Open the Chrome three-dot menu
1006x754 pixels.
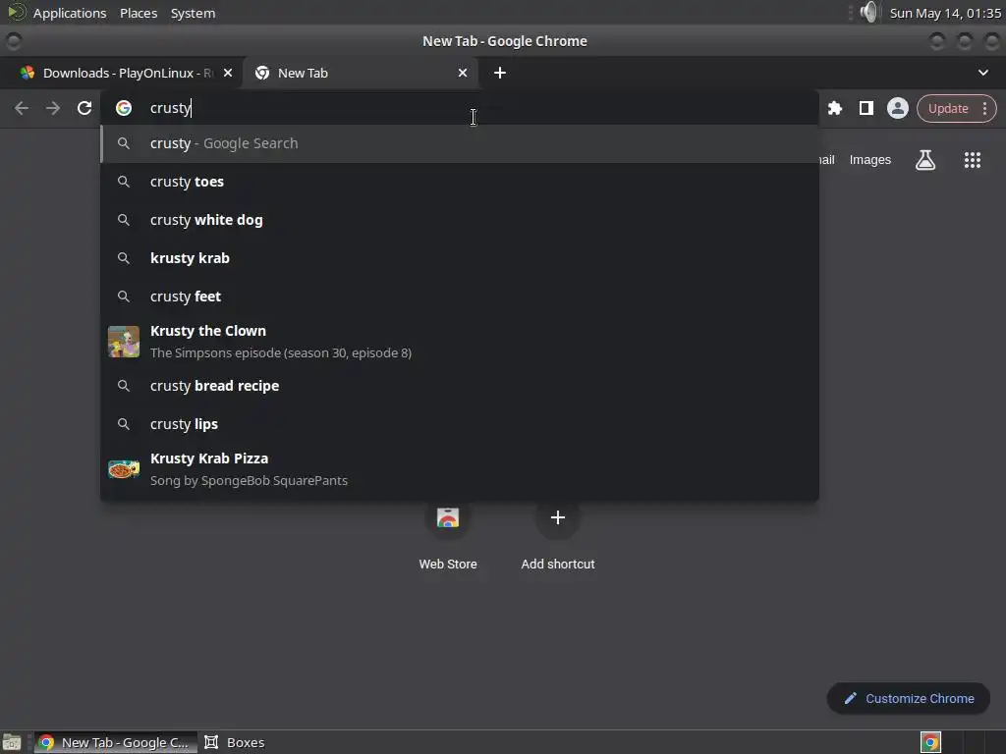click(x=984, y=108)
